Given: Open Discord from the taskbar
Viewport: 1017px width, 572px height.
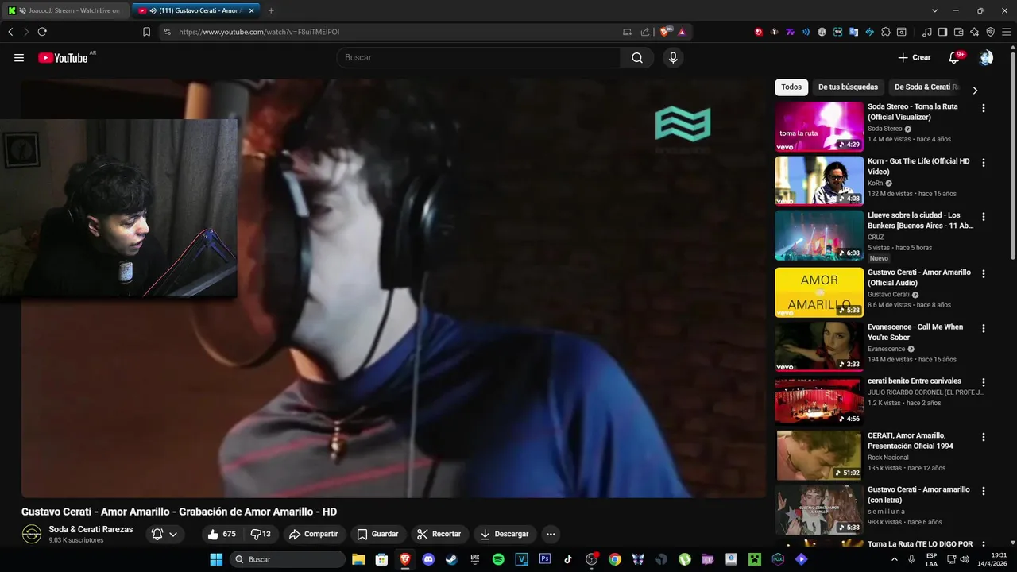Looking at the screenshot, I should pyautogui.click(x=429, y=559).
